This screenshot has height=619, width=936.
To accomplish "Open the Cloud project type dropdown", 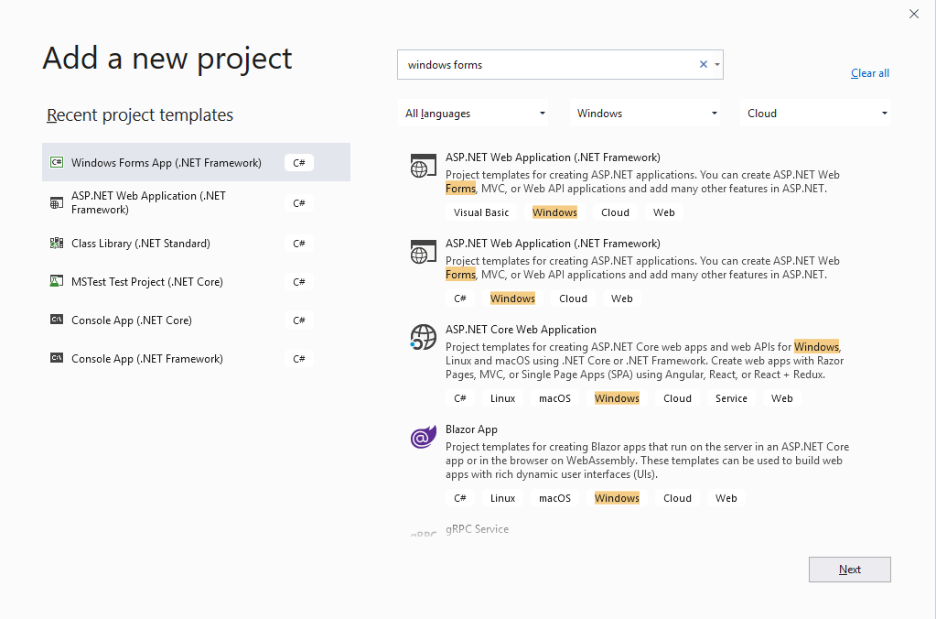I will [x=813, y=113].
